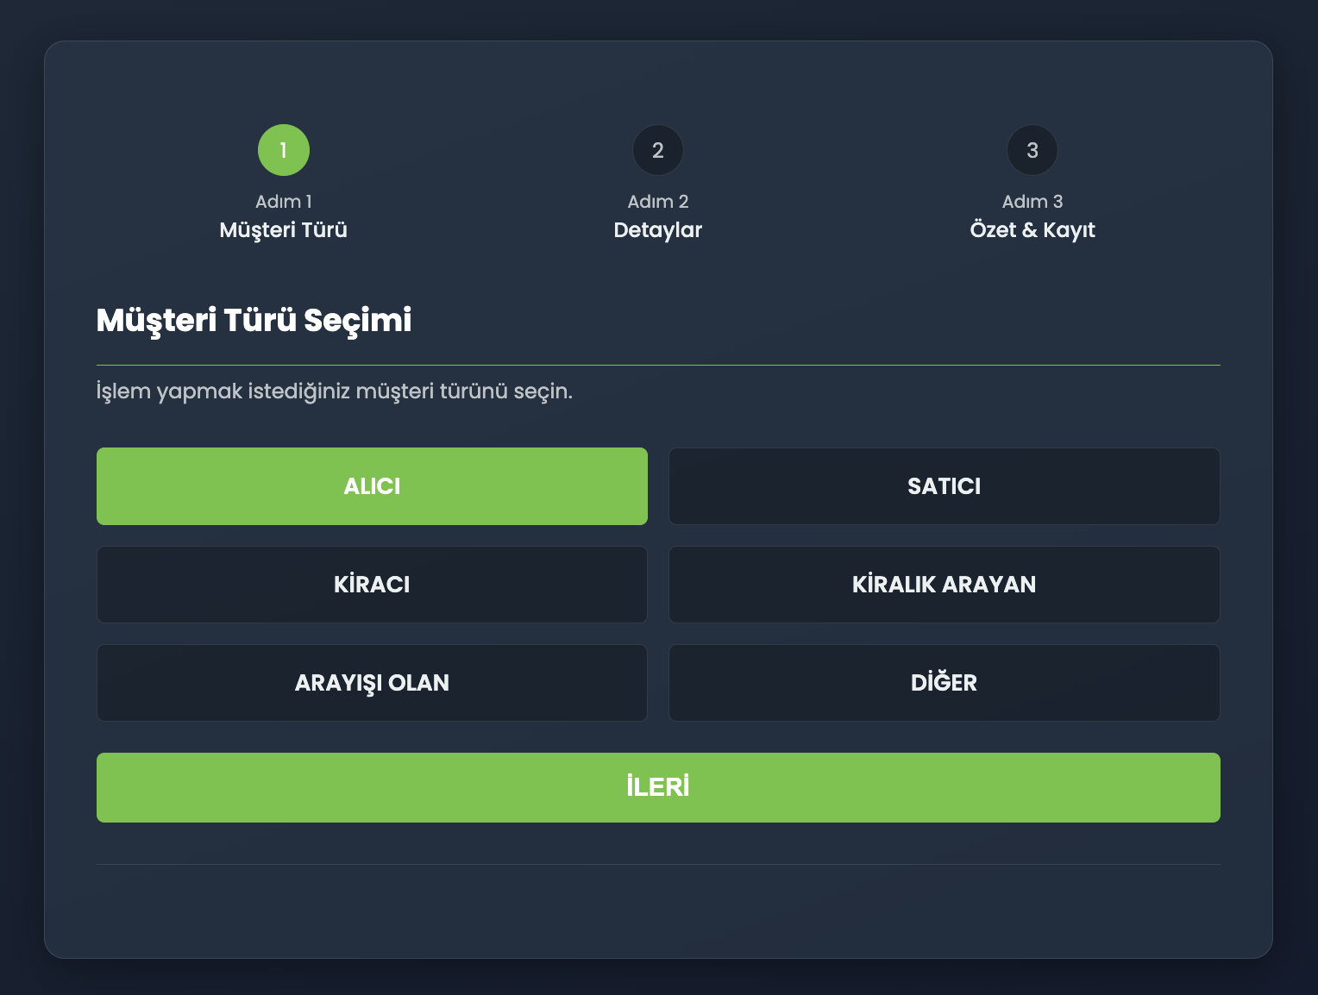Screen dimensions: 1318x995
Task: Click the step 3 circle indicator
Action: [1032, 150]
